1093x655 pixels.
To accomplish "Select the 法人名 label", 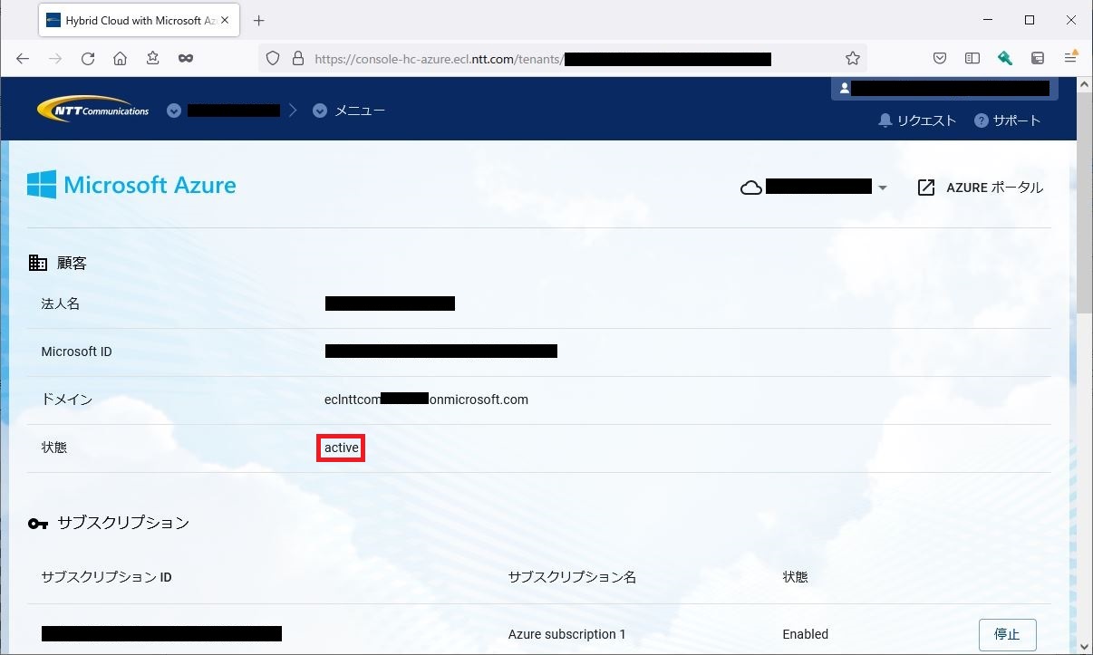I will coord(61,303).
